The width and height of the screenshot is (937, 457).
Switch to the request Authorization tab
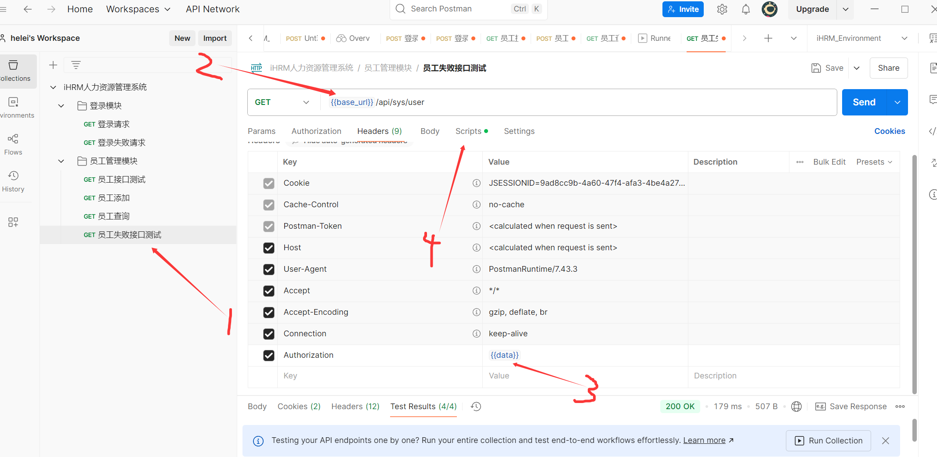coord(316,131)
